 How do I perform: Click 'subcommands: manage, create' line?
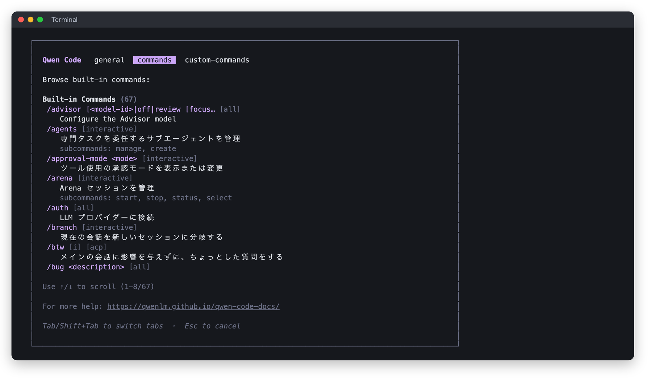pos(118,149)
